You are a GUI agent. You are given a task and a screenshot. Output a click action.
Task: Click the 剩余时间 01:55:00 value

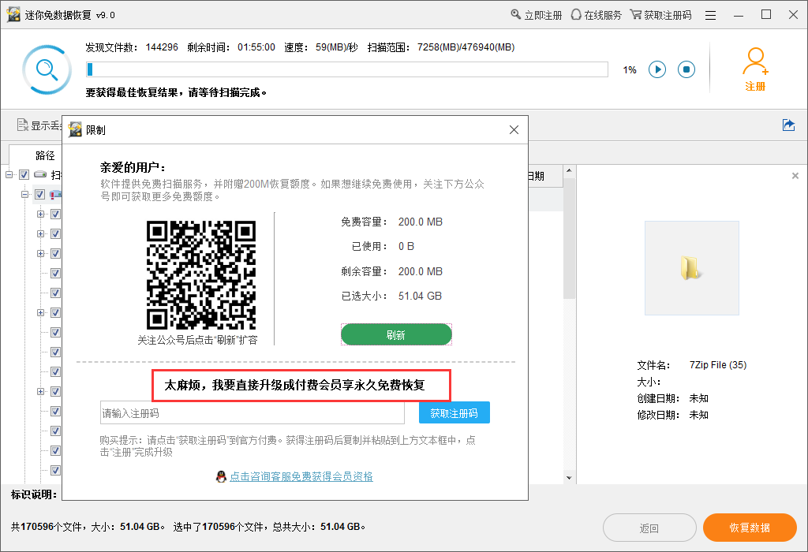click(x=256, y=47)
